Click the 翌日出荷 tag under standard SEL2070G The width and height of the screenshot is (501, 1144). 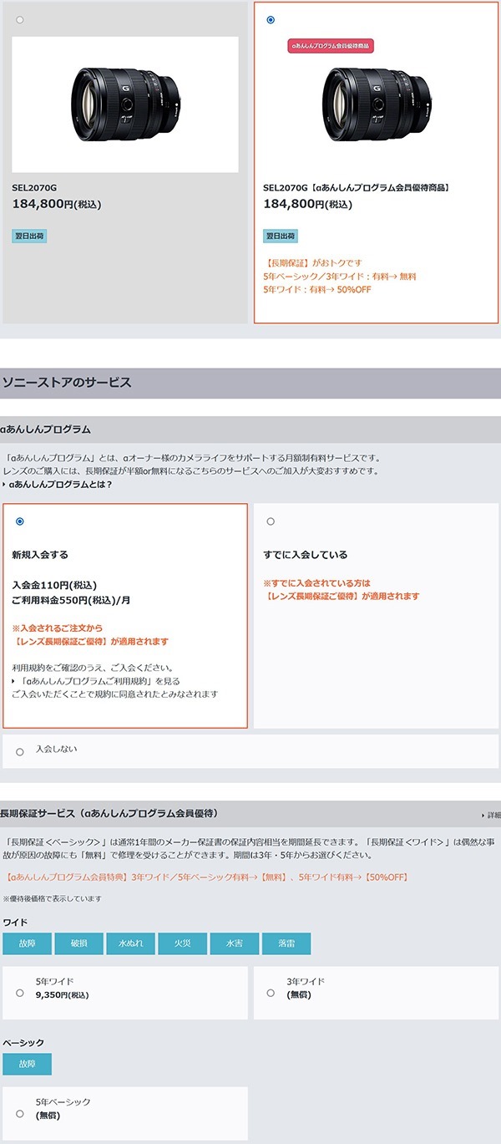29,236
